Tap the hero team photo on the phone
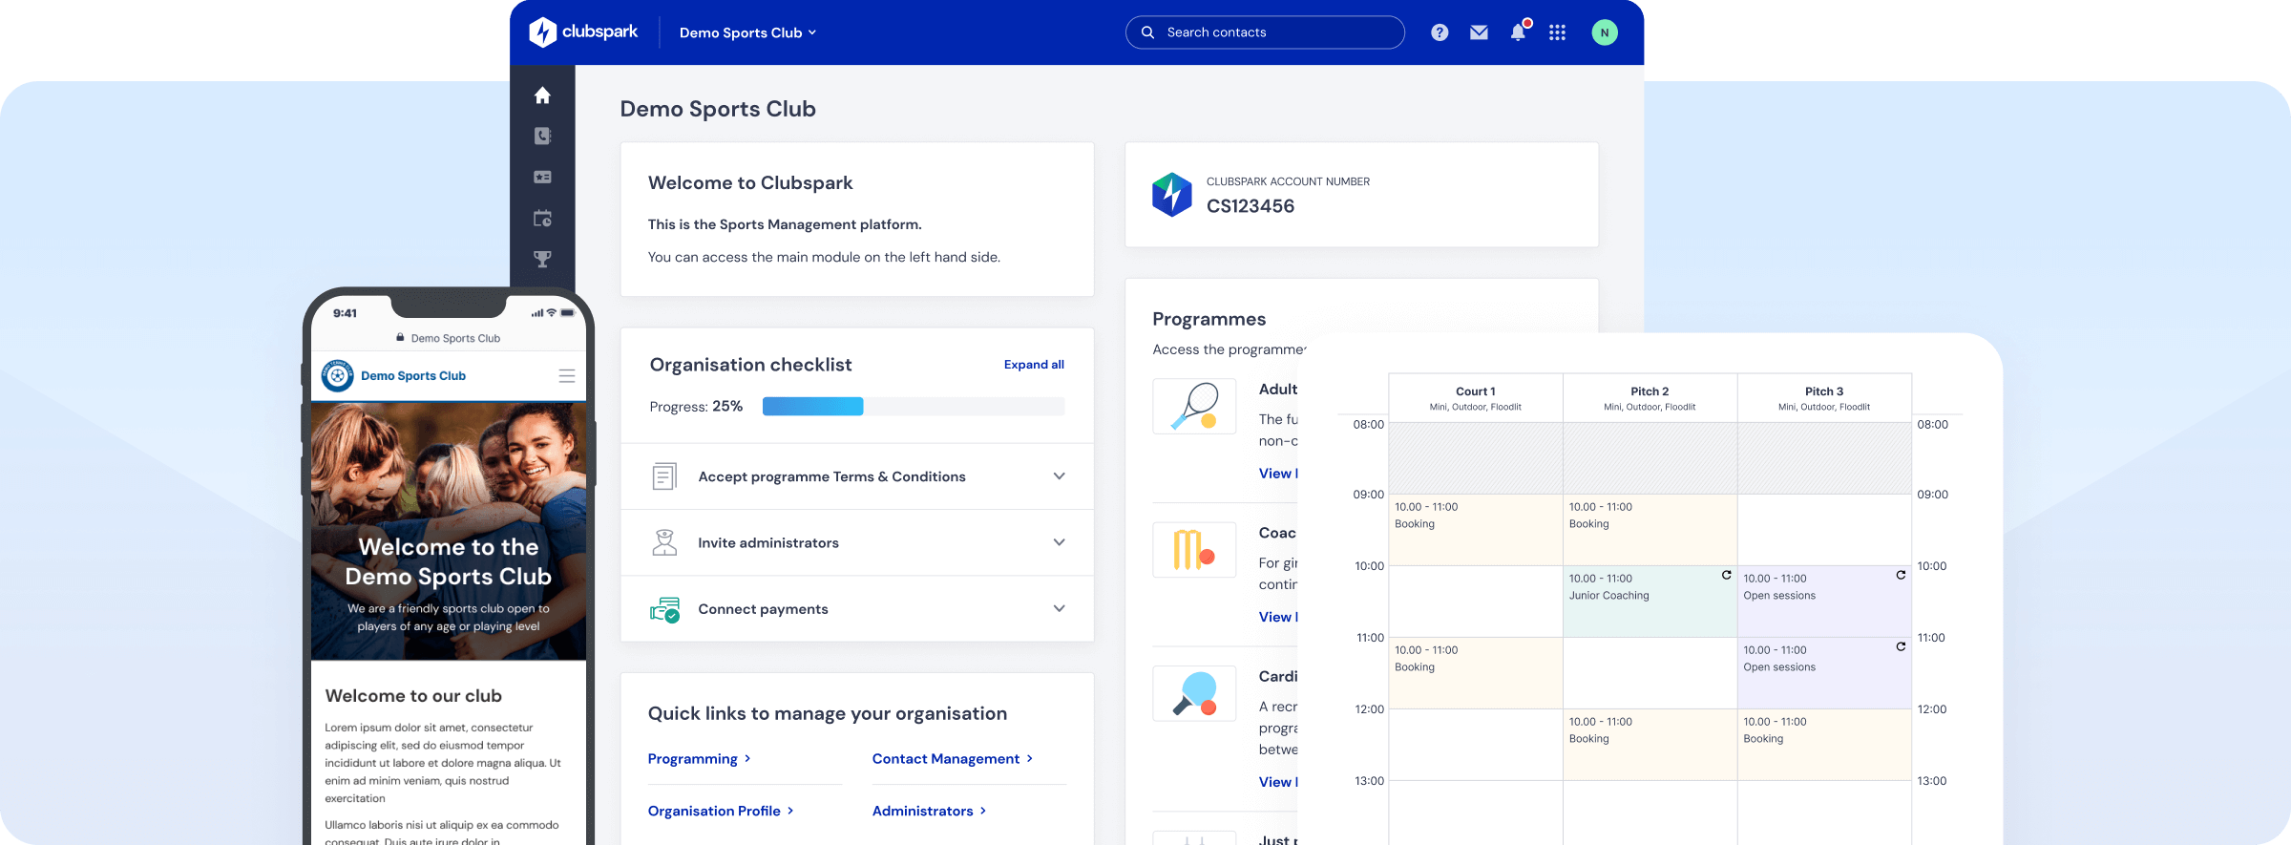 [449, 531]
